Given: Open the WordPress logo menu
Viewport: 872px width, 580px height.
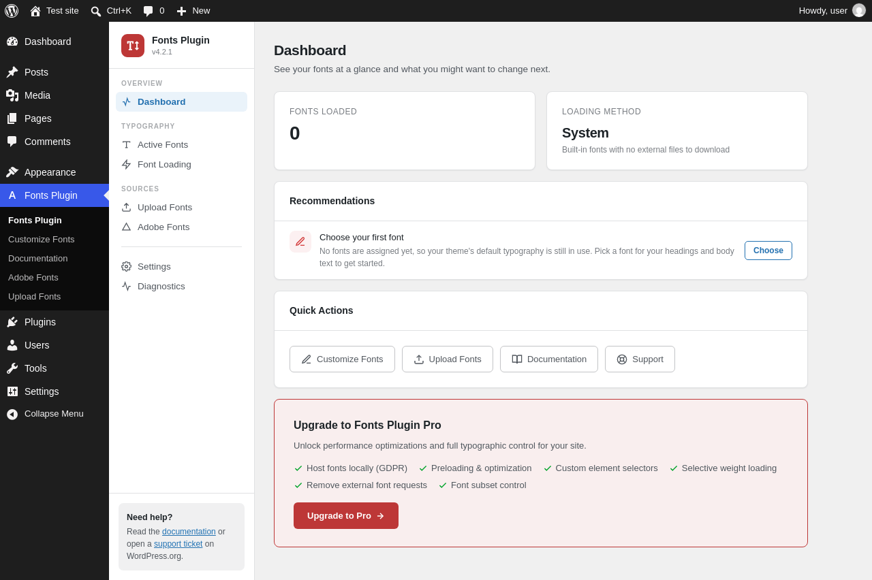Looking at the screenshot, I should (12, 11).
